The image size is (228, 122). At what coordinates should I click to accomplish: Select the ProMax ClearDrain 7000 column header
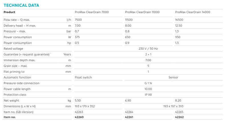click(x=91, y=12)
